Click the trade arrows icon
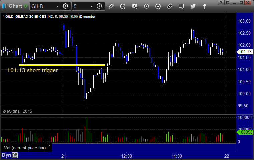The width and height of the screenshot is (254, 160). (x=170, y=6)
